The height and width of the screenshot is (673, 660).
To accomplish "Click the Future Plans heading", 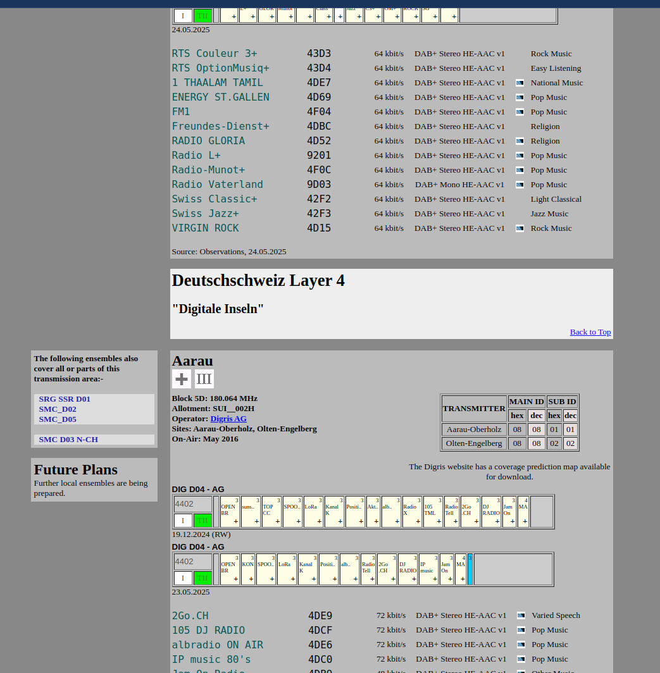I will pos(75,469).
